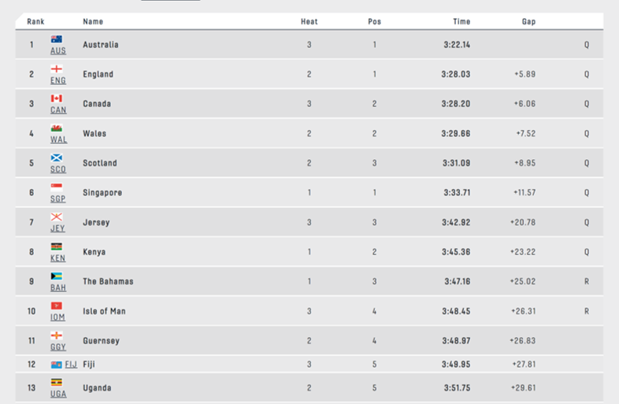Click the Gap column header
Image resolution: width=619 pixels, height=404 pixels.
coord(528,21)
